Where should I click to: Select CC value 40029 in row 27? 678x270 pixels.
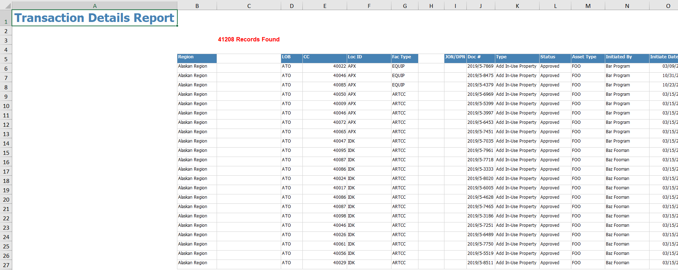(325, 264)
